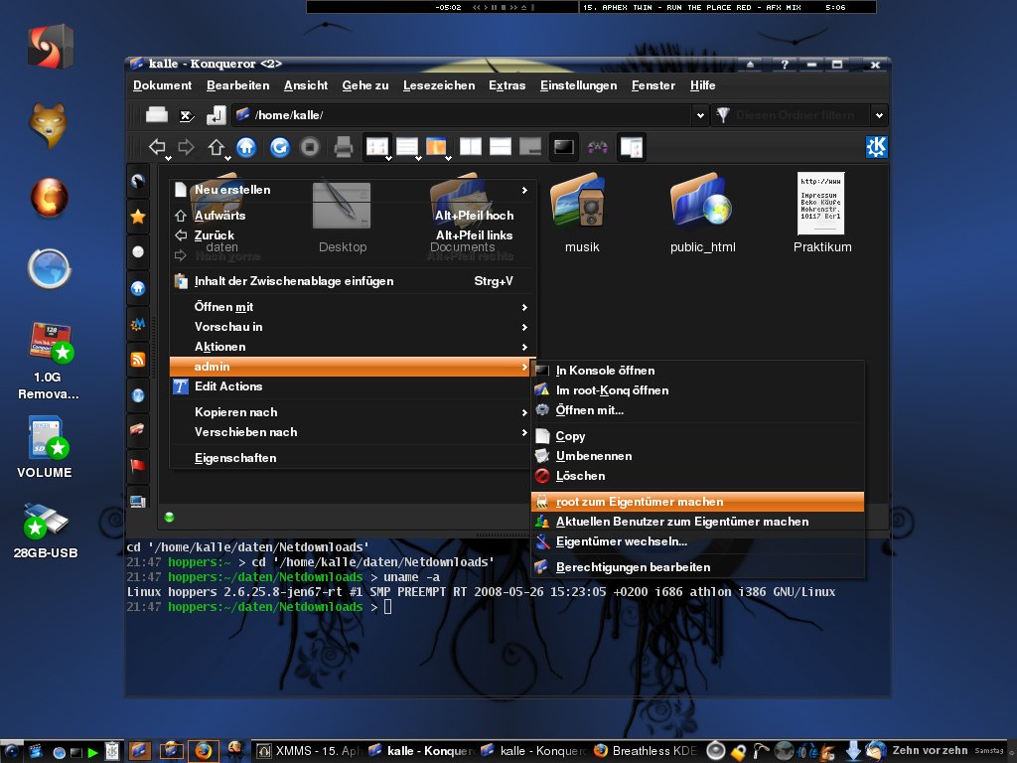Open the RSS feed sidebar tab

click(137, 360)
